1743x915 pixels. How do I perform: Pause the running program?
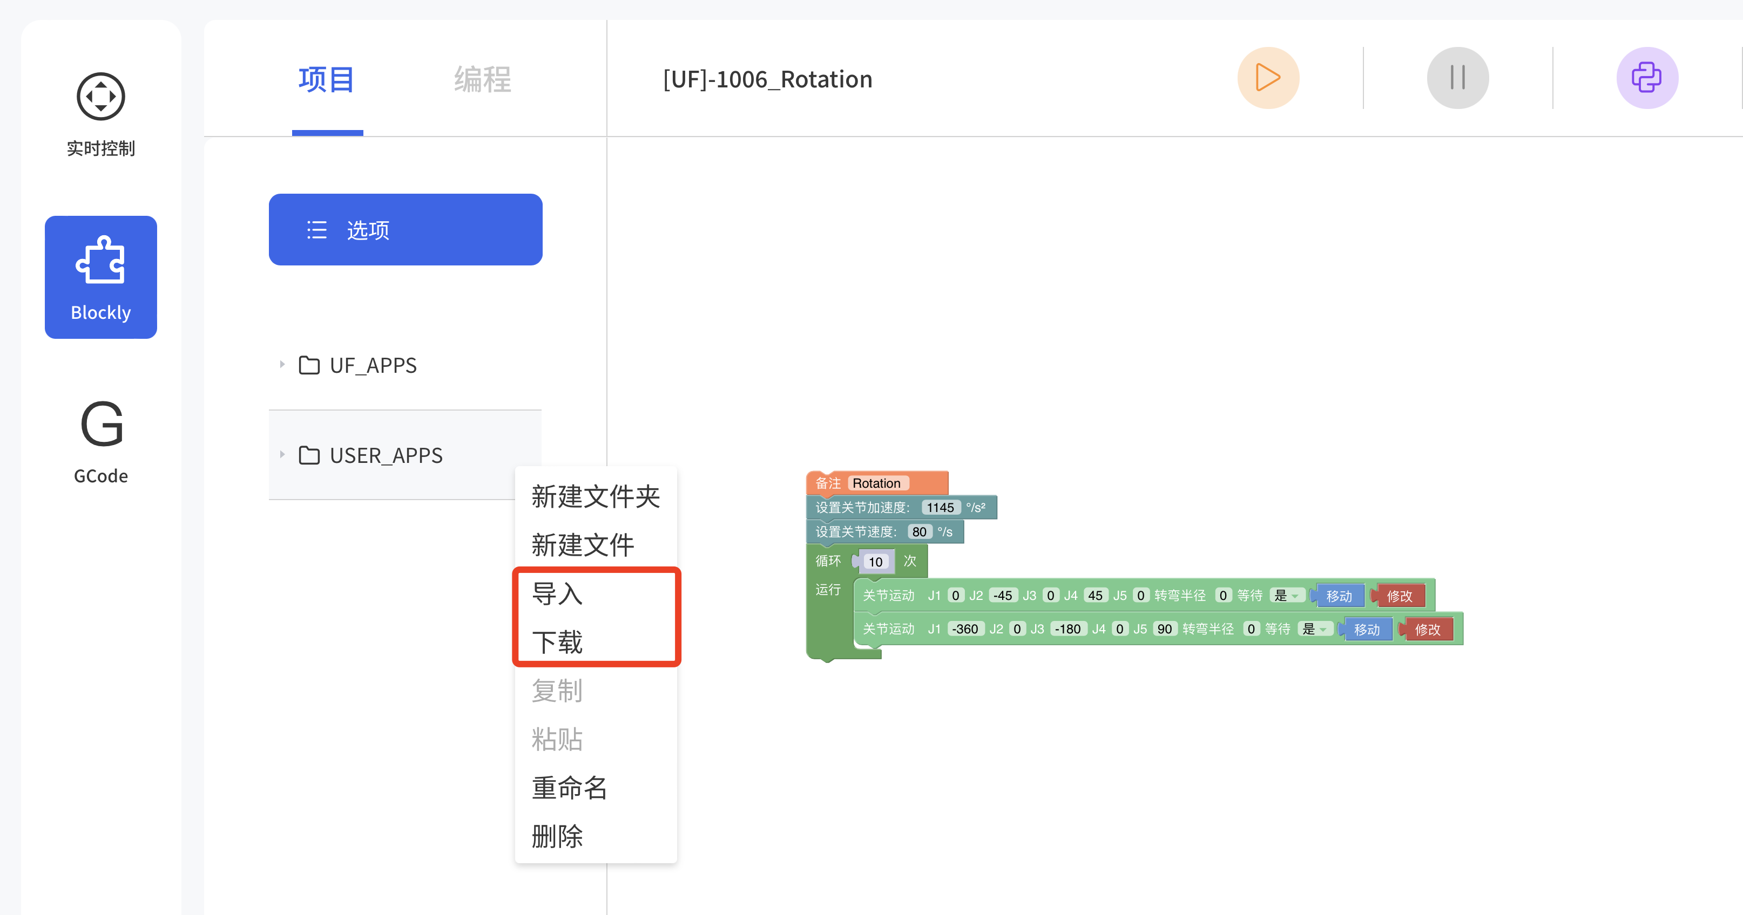point(1457,78)
